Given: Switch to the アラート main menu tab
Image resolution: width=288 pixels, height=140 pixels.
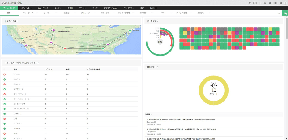Looking at the screenshot, I should [x=83, y=8].
